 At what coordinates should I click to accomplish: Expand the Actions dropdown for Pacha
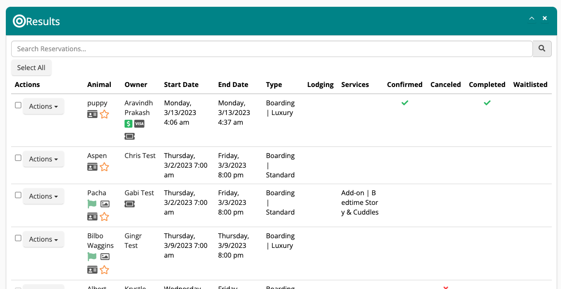click(44, 196)
